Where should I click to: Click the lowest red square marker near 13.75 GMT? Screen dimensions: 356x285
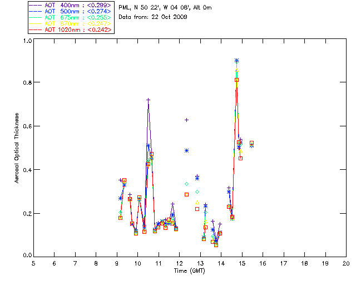[x=216, y=245]
